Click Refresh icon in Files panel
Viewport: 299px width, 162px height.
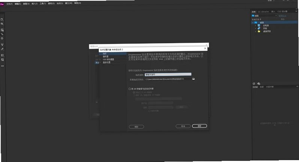pos(254,84)
